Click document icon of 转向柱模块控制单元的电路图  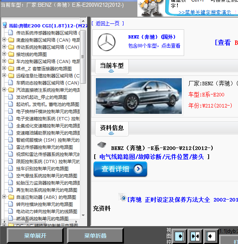[11, 204]
